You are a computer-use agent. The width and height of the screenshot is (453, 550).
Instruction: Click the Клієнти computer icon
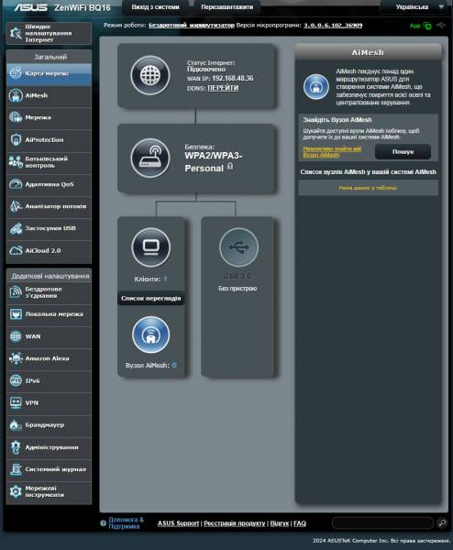(x=151, y=247)
